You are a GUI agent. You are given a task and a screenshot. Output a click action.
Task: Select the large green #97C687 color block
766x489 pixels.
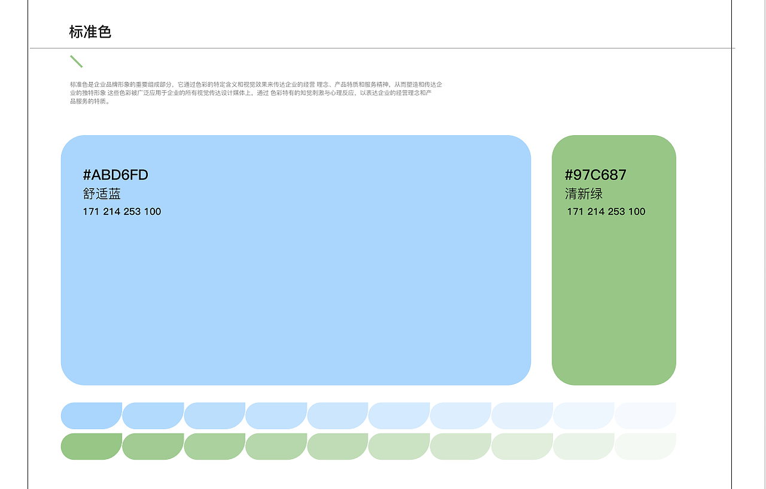[x=614, y=260]
